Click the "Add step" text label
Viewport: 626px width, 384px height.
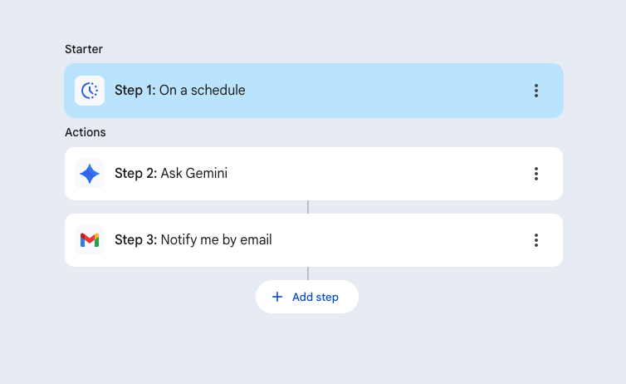(315, 297)
